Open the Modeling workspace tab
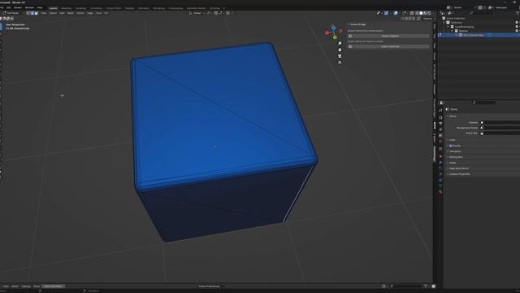The height and width of the screenshot is (293, 520). [x=66, y=8]
